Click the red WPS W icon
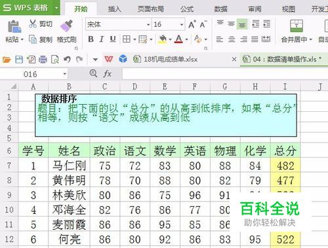328x248 pixels. click(109, 59)
